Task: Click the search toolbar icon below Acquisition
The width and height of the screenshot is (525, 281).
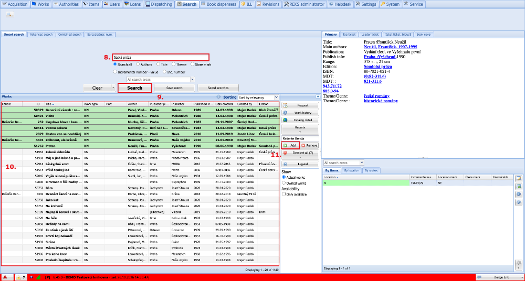Action: tap(9, 14)
